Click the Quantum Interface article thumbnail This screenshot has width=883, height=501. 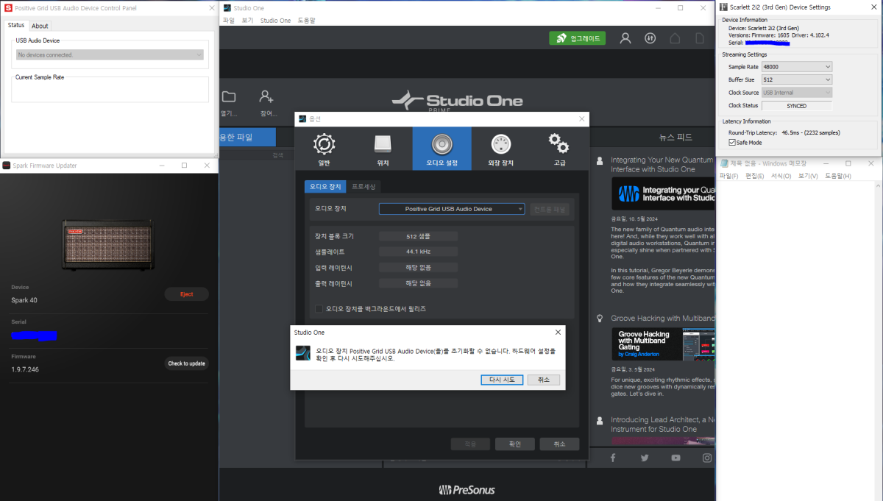pyautogui.click(x=663, y=193)
